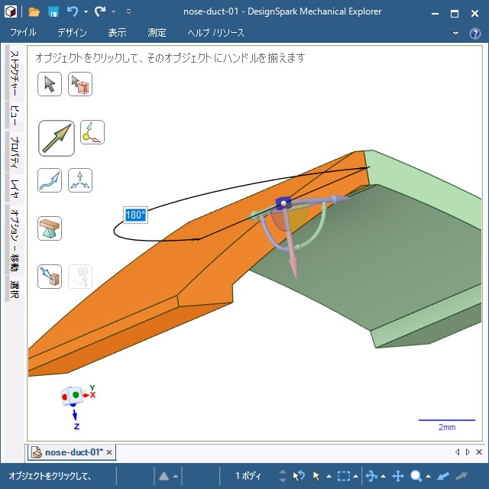Open the ストラクチャー side panel
The image size is (489, 489).
click(x=14, y=76)
